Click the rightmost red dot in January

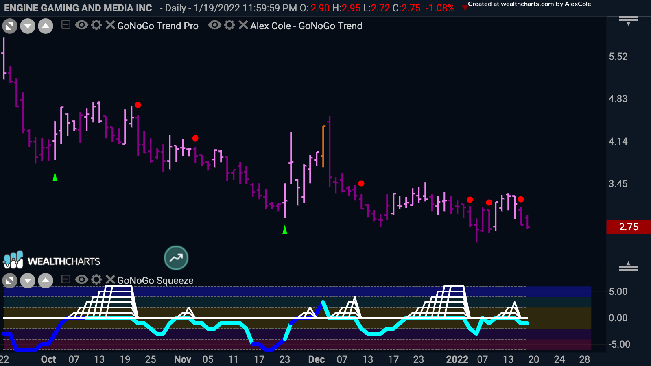point(521,199)
